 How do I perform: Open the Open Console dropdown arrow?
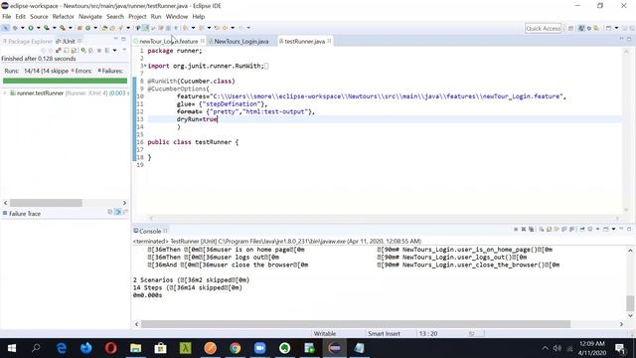[x=613, y=230]
